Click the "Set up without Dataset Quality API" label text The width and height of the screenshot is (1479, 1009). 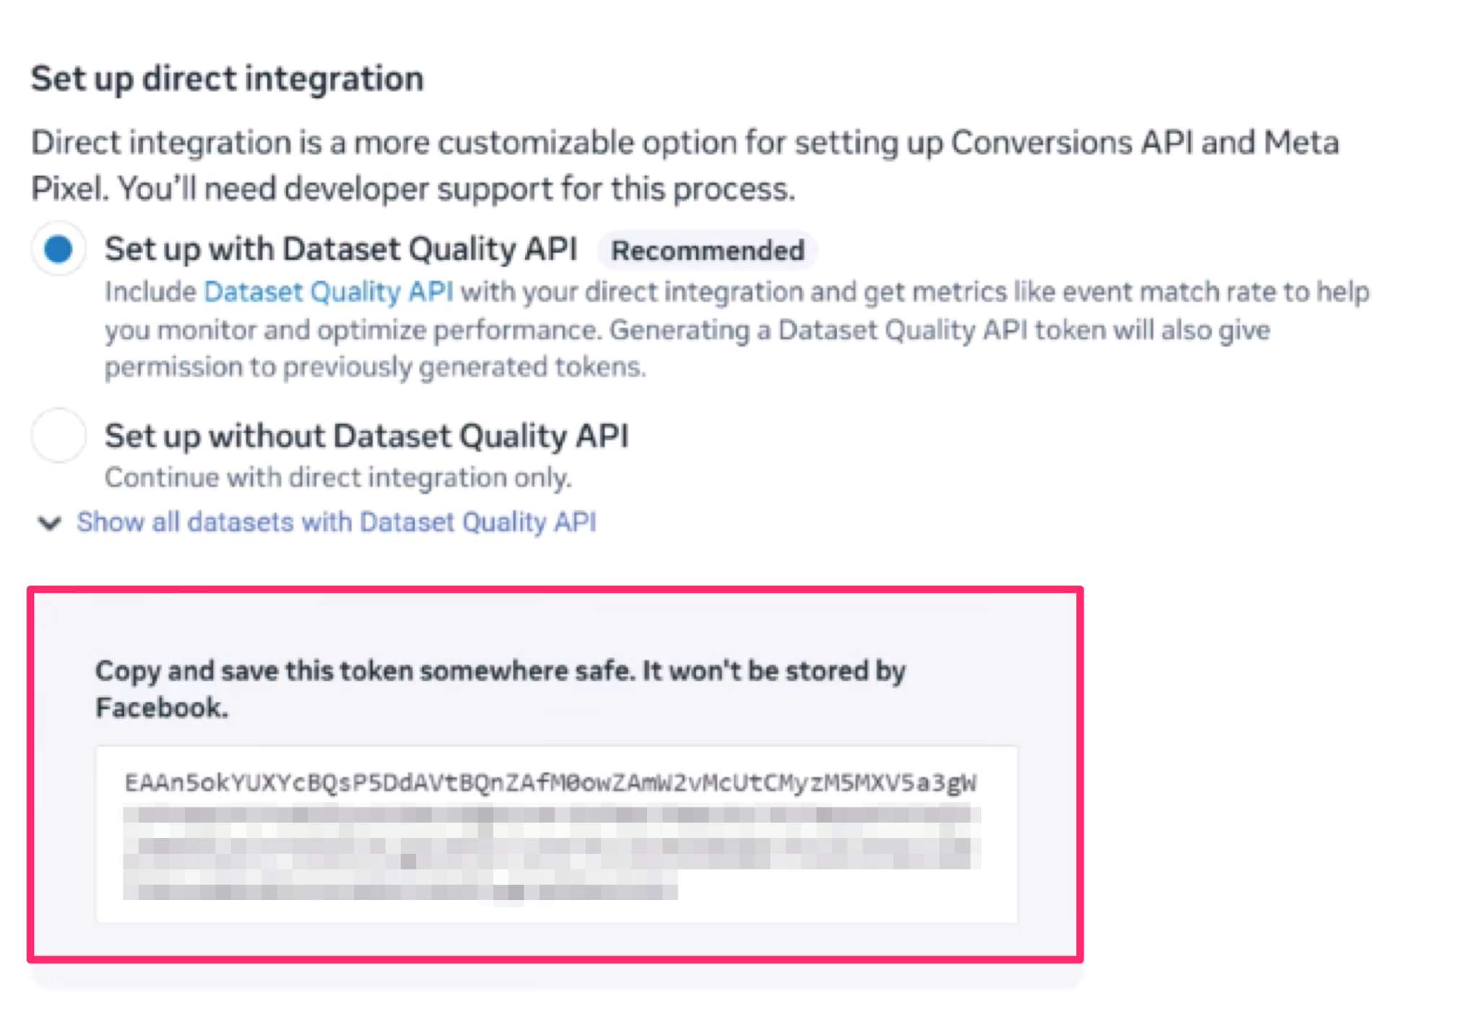366,436
